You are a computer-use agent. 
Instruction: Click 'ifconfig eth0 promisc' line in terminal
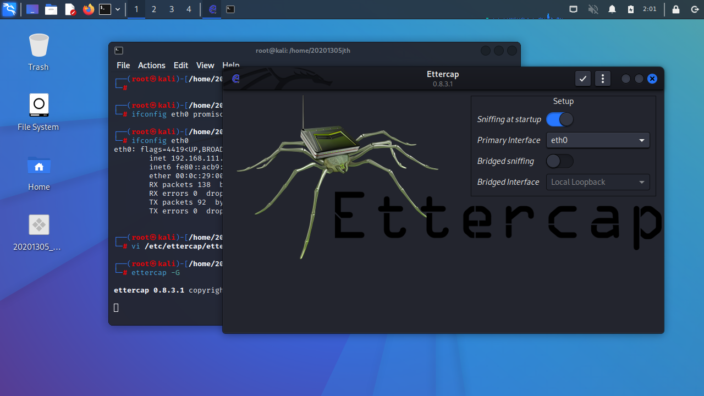click(177, 114)
